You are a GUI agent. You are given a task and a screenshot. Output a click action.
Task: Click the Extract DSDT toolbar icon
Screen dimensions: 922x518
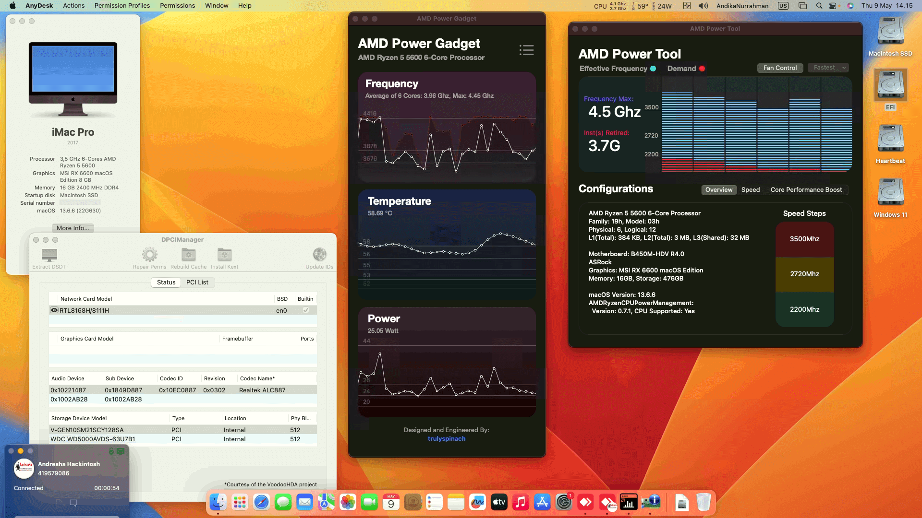pos(49,255)
